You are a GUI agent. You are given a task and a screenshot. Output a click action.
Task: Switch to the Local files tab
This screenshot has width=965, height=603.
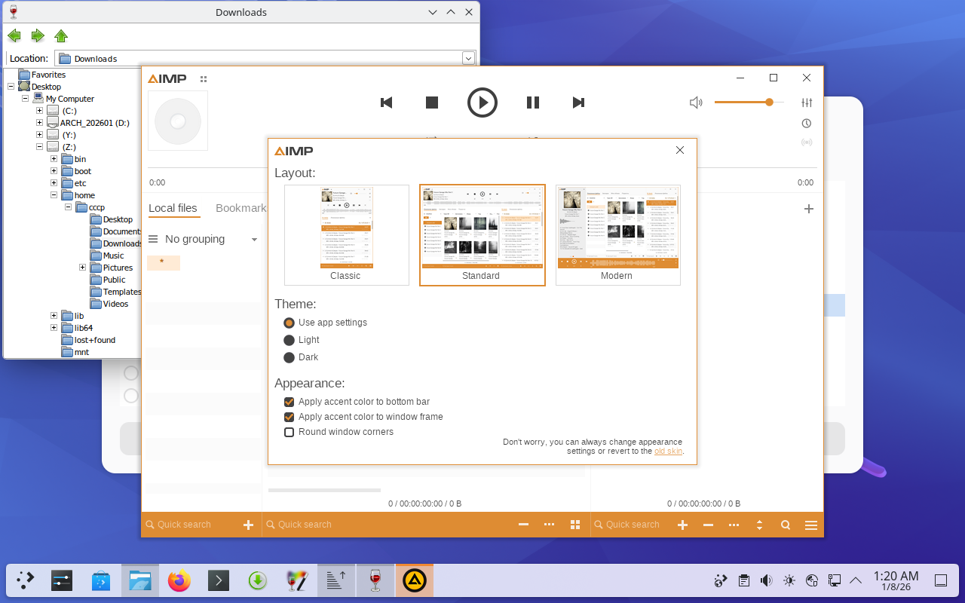(173, 208)
